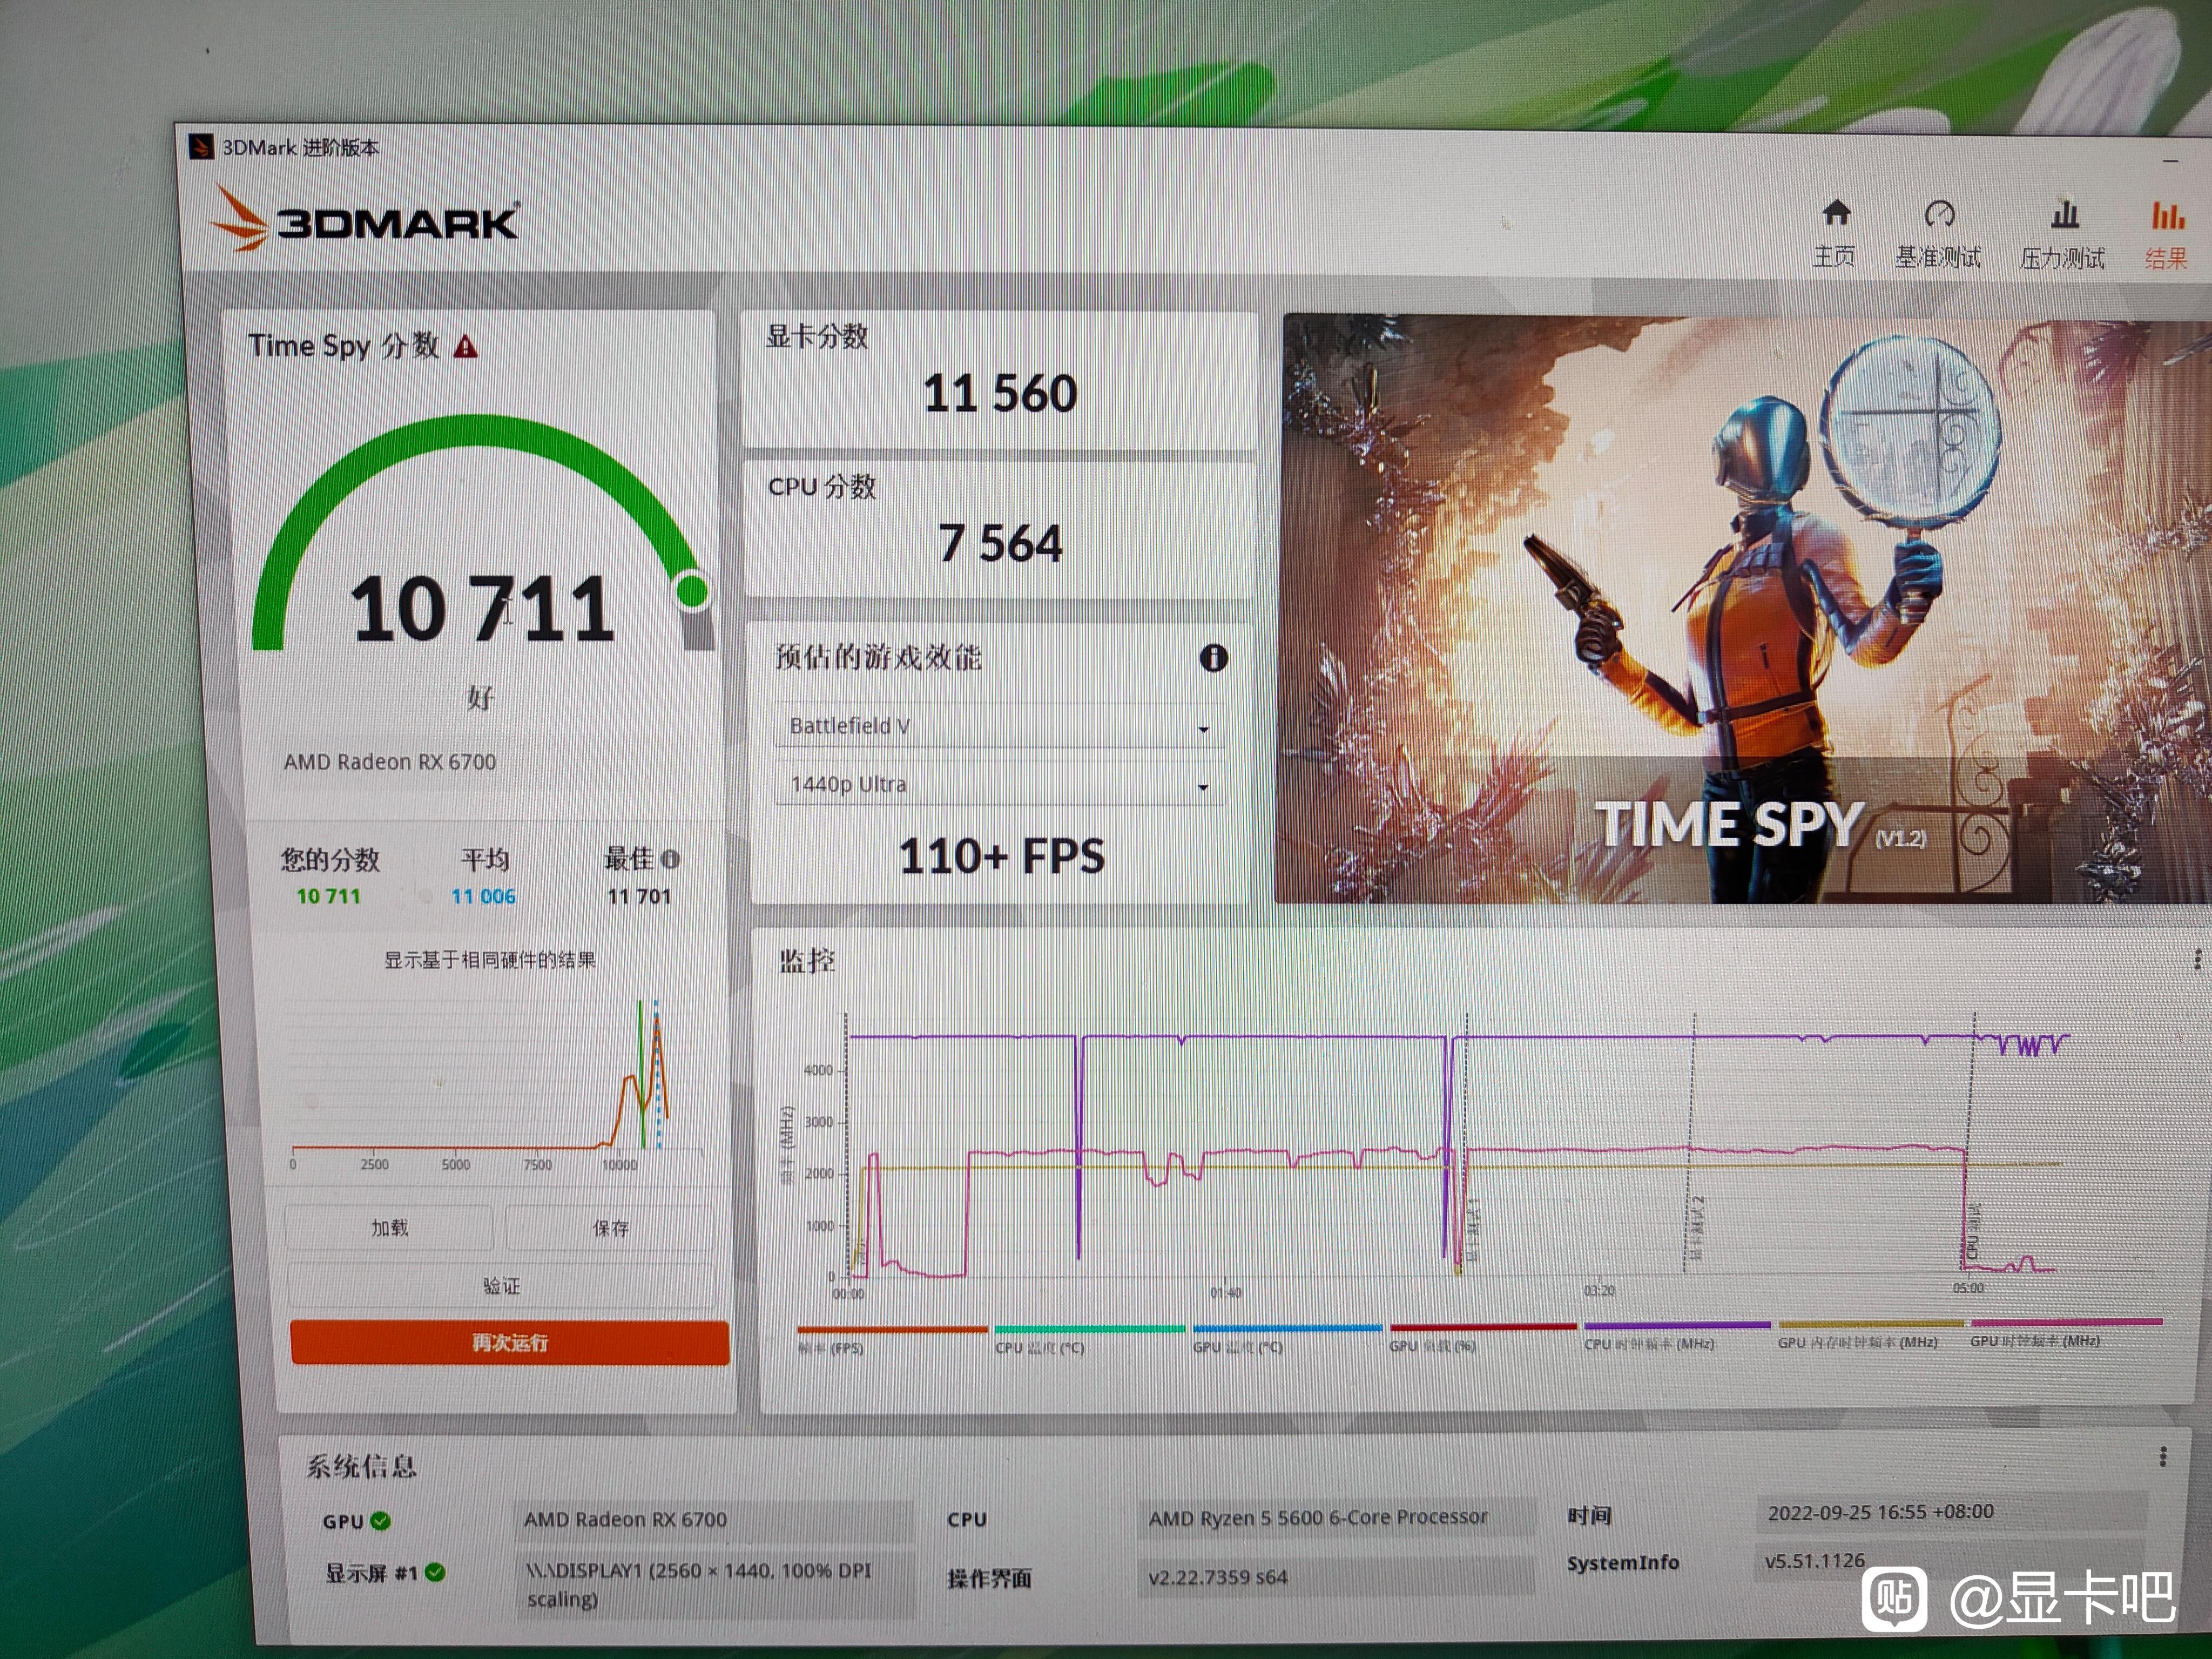2212x1659 pixels.
Task: Open the 主页 home icon
Action: pos(1836,213)
